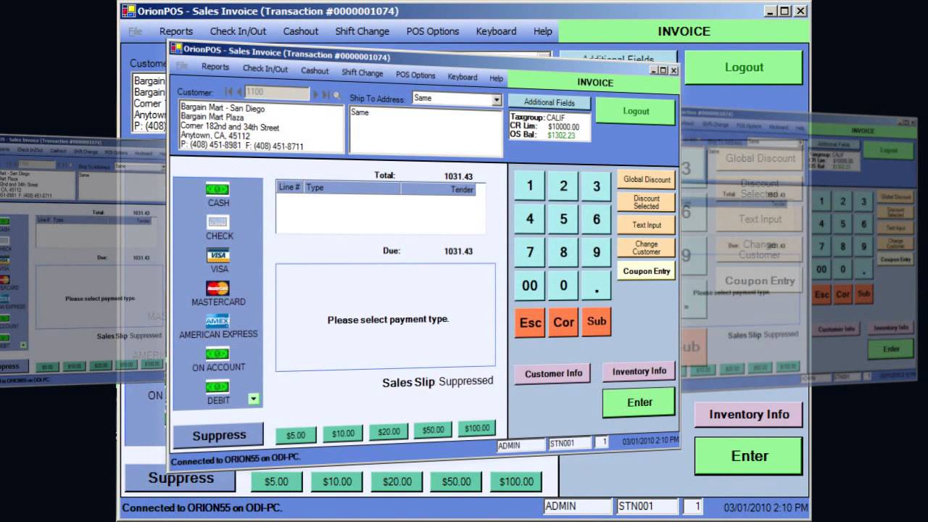
Task: Open Shift Change menu in front window
Action: (362, 72)
